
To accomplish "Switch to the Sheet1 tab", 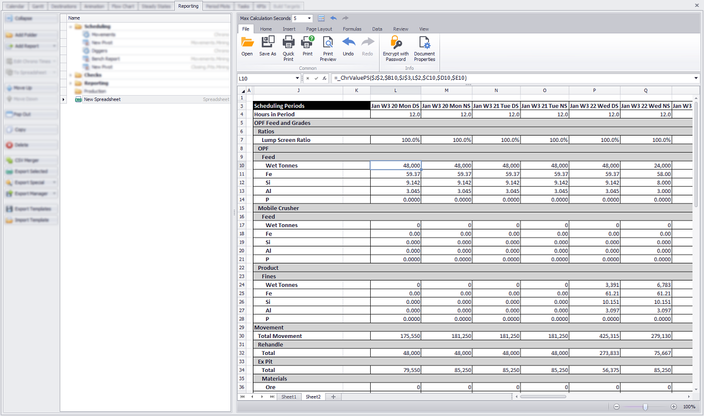I will tap(289, 397).
